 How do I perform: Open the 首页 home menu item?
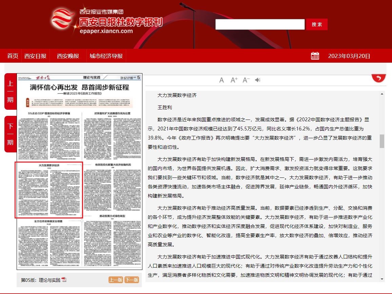click(13, 56)
